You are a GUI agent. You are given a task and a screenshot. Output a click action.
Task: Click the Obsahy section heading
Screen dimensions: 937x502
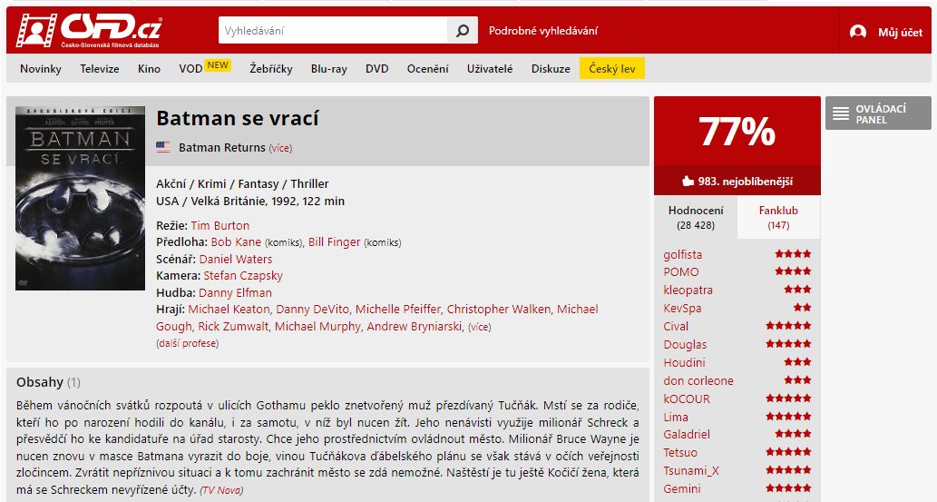coord(39,382)
